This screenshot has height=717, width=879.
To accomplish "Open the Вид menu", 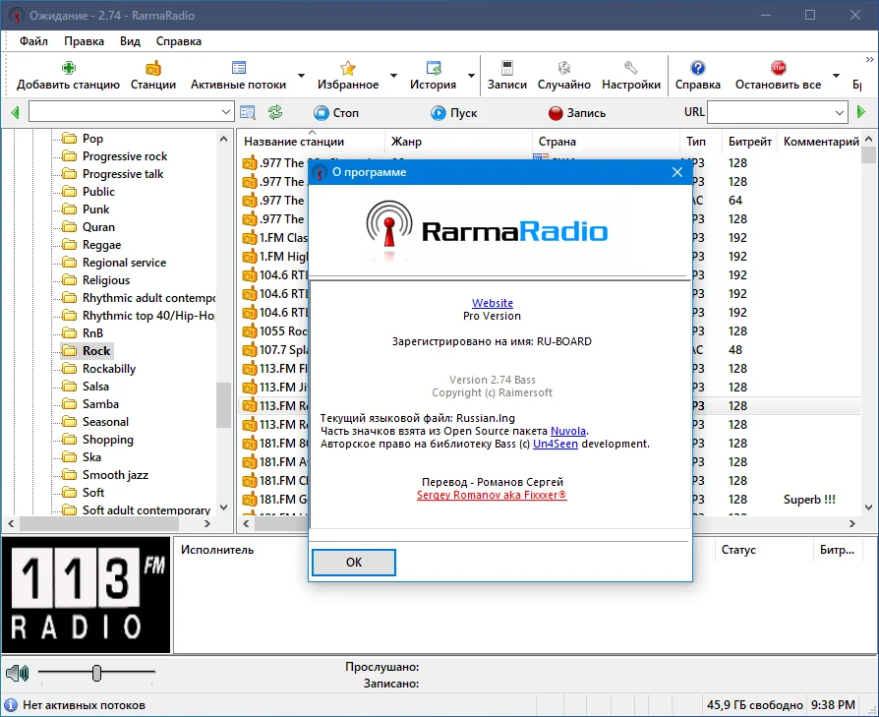I will [130, 41].
